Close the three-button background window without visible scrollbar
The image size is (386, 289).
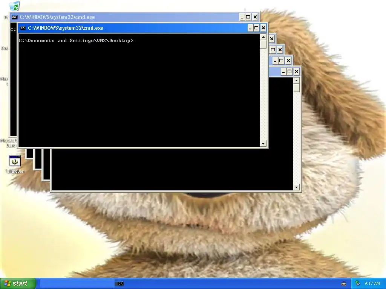pyautogui.click(x=288, y=61)
